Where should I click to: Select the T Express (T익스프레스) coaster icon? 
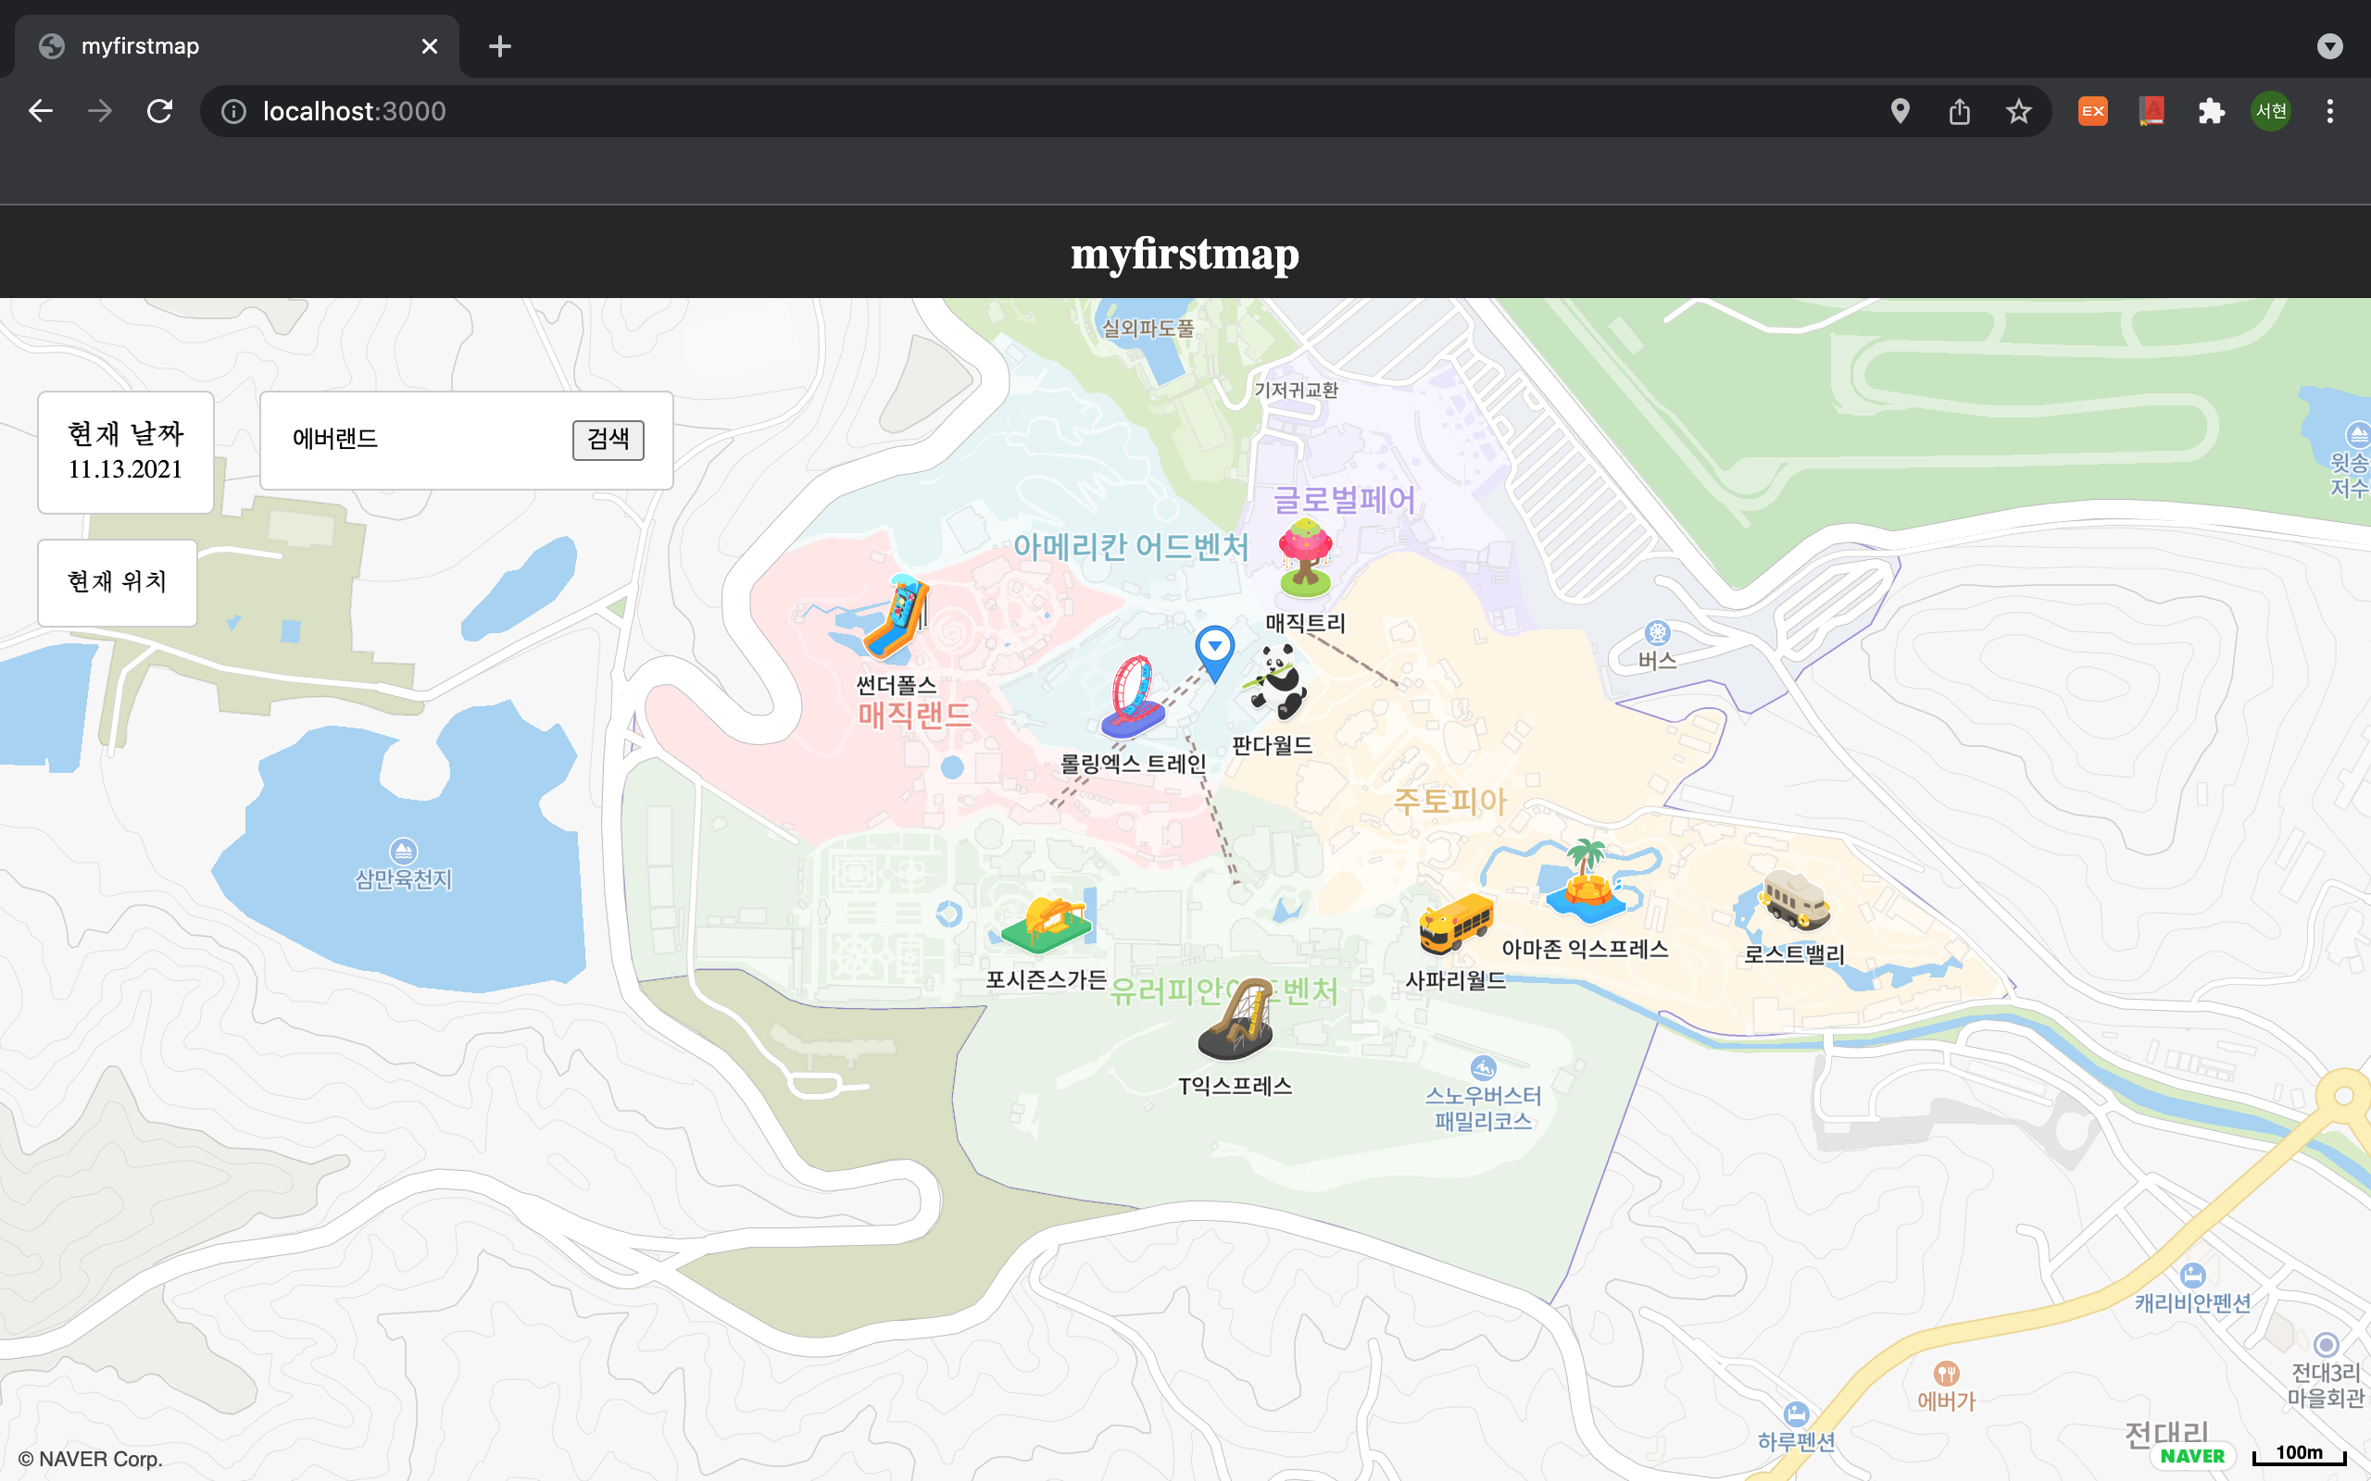pos(1236,1020)
